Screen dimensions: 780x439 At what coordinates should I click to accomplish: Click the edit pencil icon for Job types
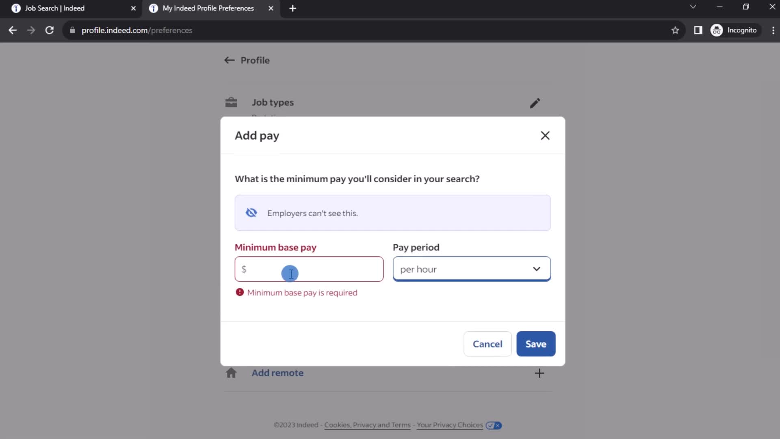pos(535,103)
